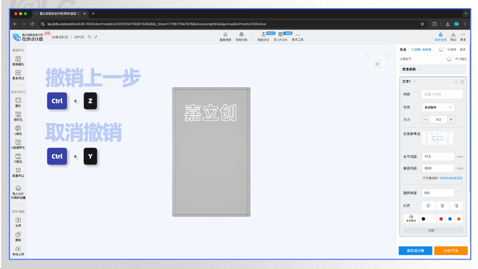Select the center 自身参考点 reference point

tap(438, 138)
